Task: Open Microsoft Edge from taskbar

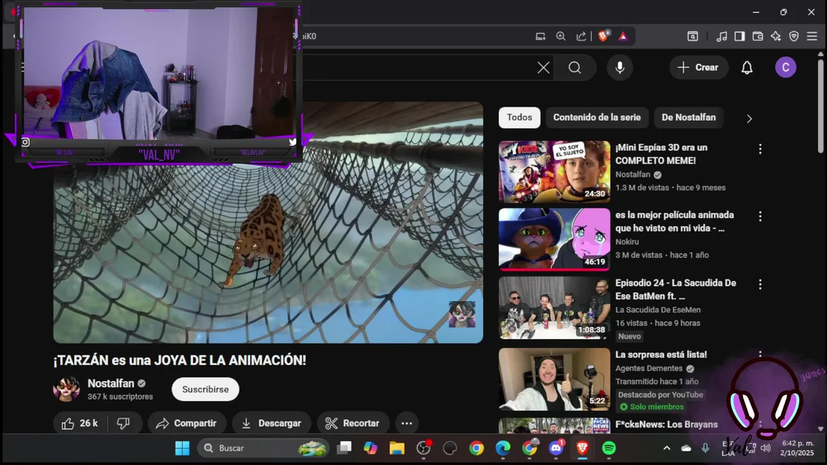Action: click(503, 448)
